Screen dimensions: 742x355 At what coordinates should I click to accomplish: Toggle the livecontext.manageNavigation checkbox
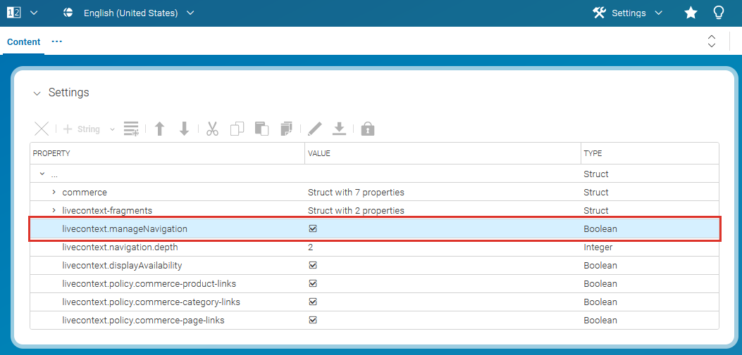click(x=312, y=229)
